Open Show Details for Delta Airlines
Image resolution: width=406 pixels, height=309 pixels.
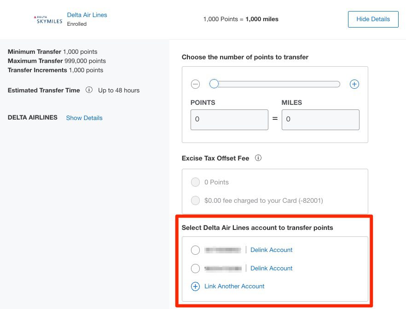[x=84, y=118]
